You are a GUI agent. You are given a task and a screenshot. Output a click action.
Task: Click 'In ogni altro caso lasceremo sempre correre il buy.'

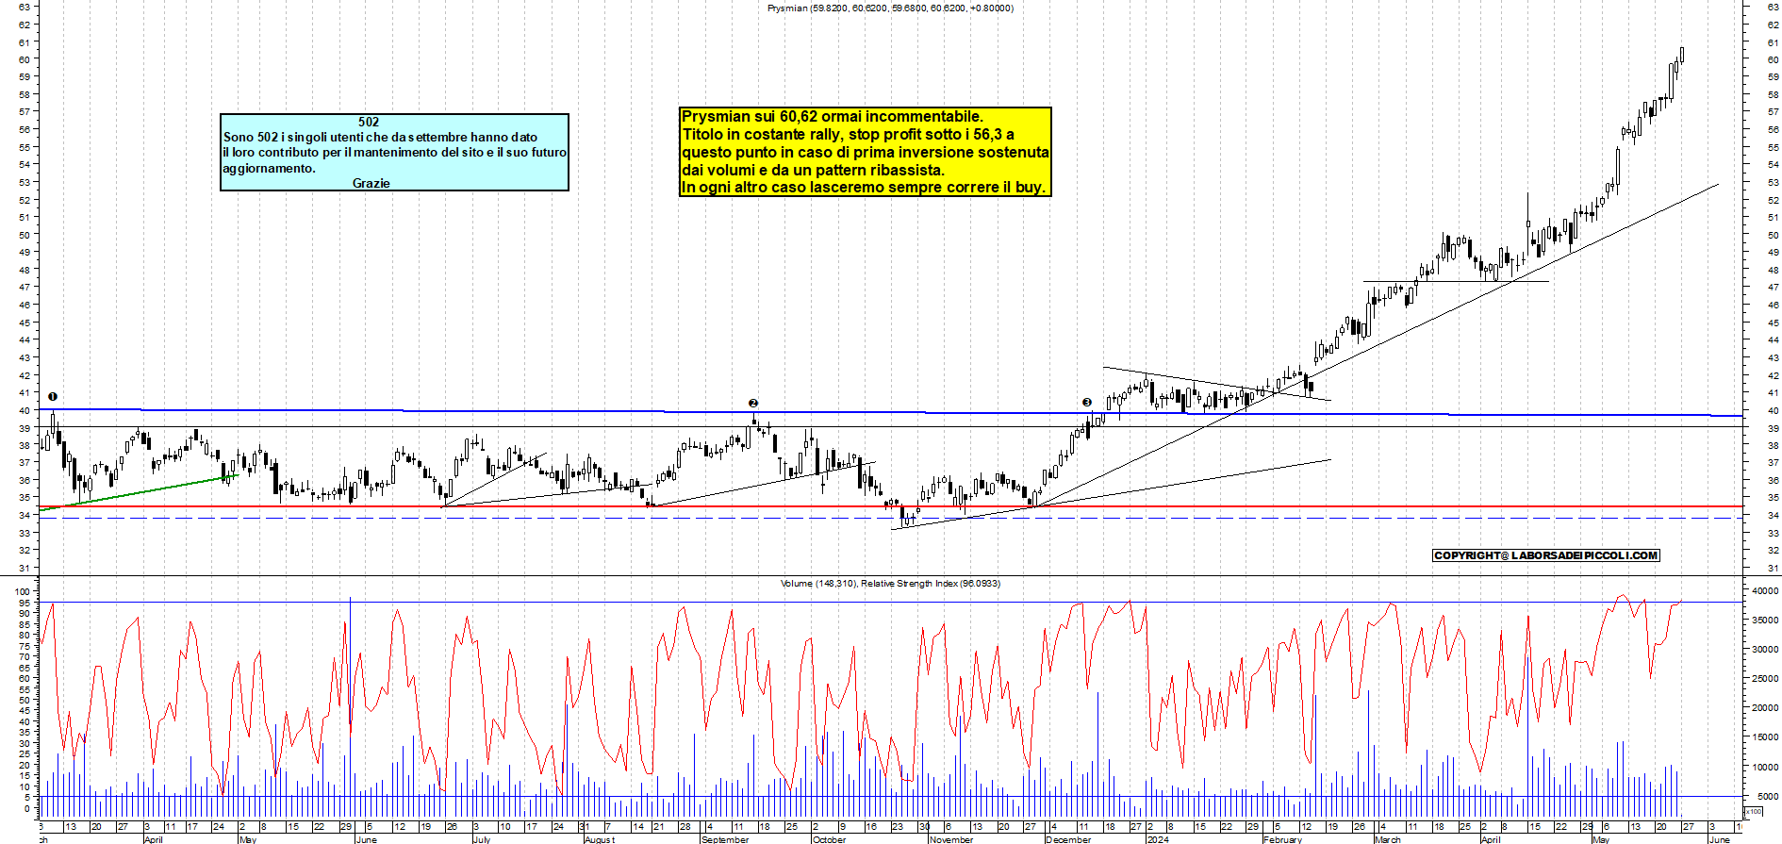(864, 187)
